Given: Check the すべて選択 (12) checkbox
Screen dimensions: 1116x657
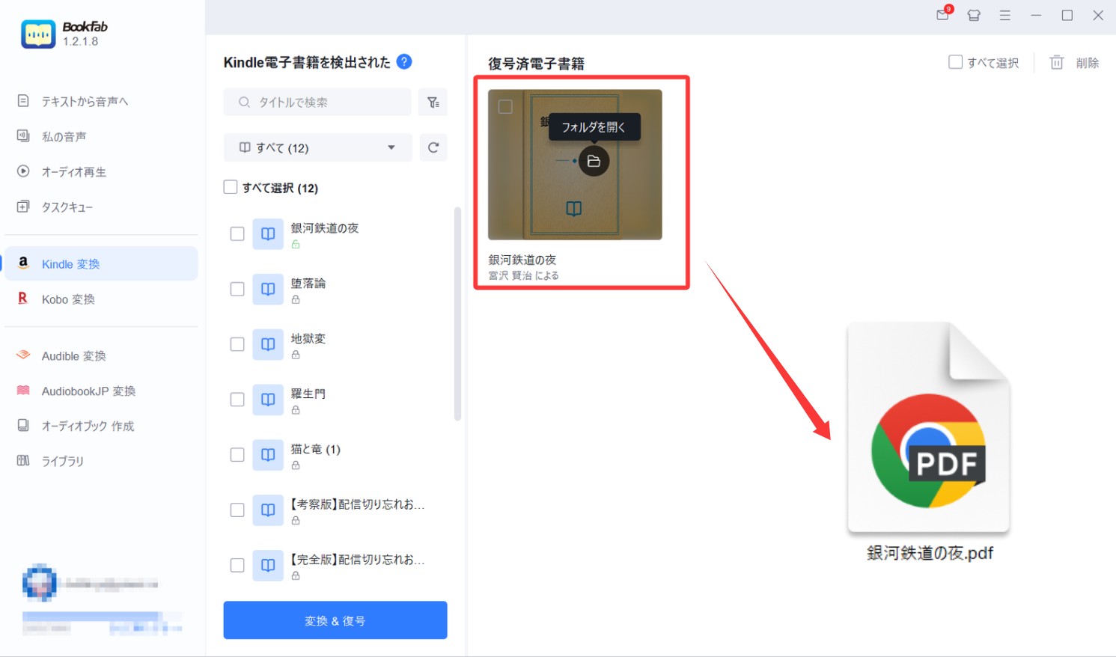Looking at the screenshot, I should [x=231, y=187].
